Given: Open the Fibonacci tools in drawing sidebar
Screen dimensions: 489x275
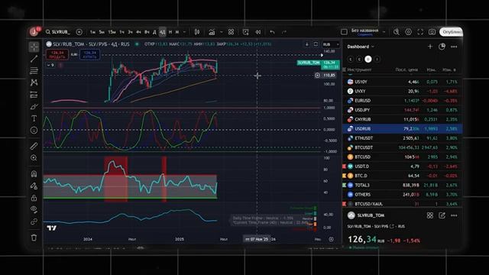Looking at the screenshot, I should click(34, 71).
